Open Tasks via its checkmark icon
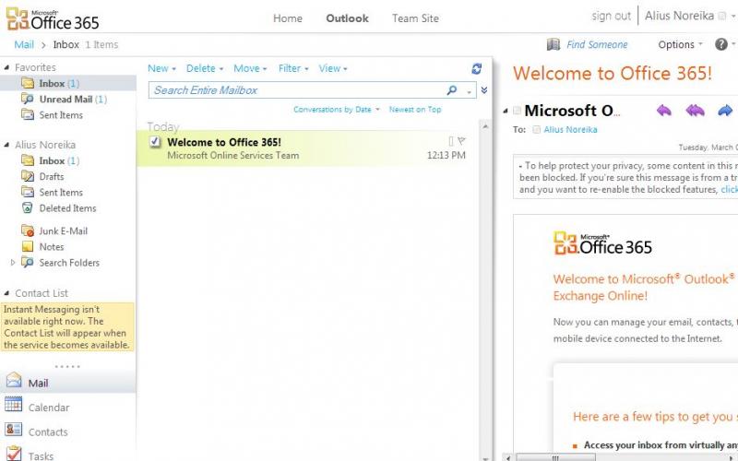Viewport: 738px width, 461px height. tap(14, 454)
